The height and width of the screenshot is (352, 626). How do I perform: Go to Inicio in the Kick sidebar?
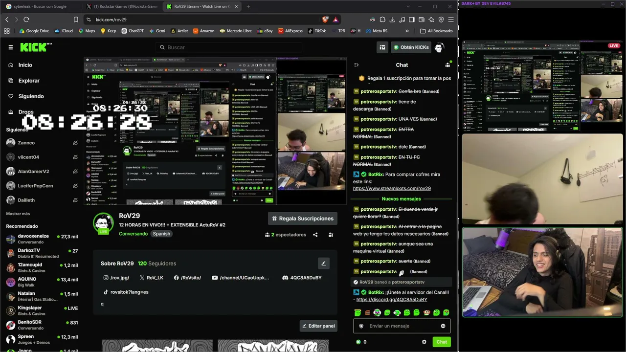click(25, 65)
